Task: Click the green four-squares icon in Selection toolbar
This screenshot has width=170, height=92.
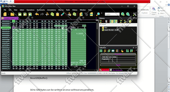Action: click(101, 51)
